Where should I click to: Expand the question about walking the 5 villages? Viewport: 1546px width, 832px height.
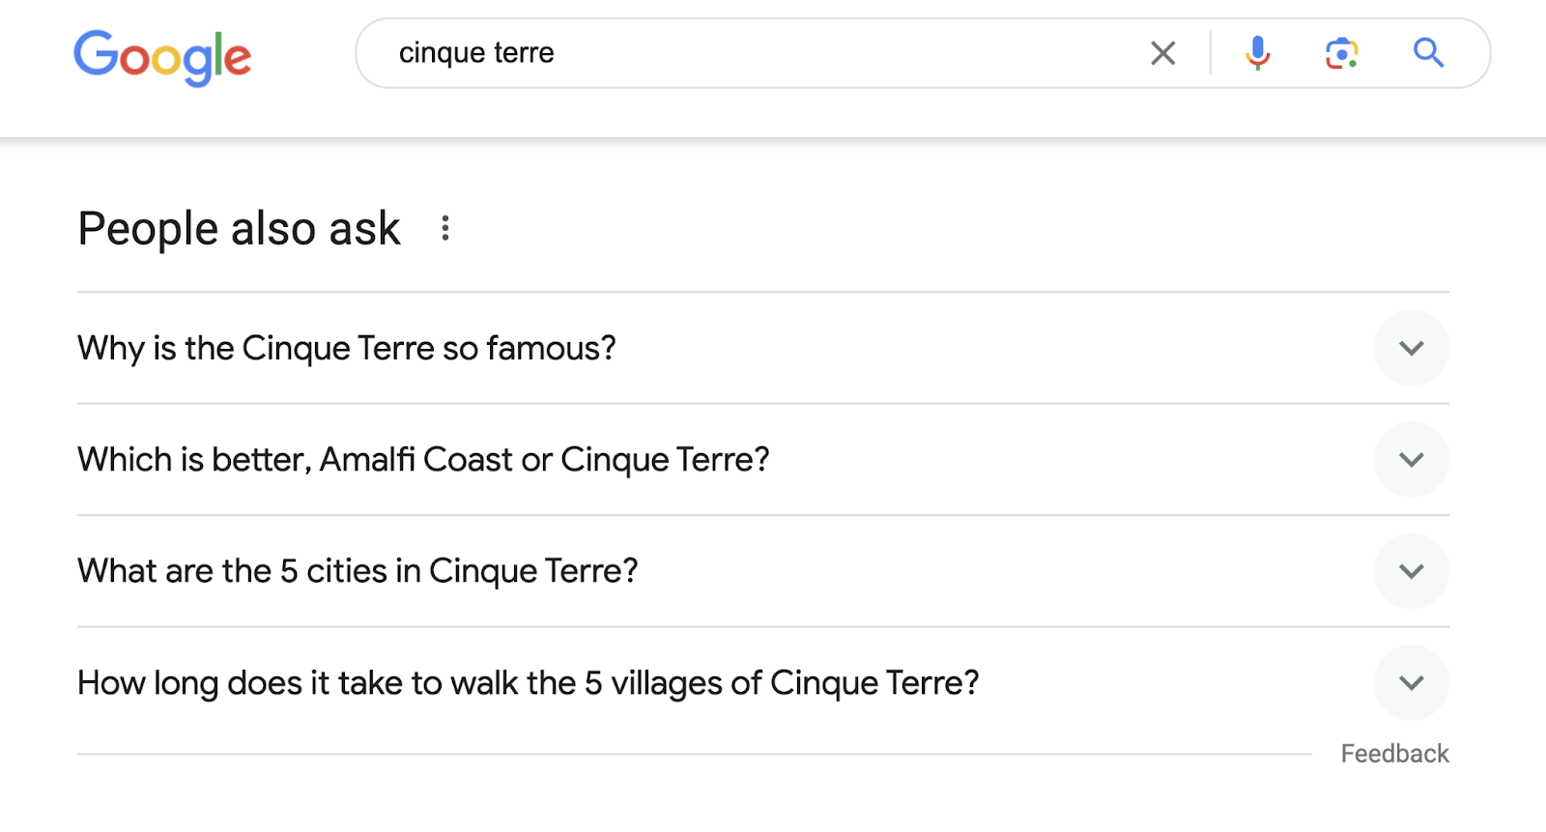point(1411,682)
